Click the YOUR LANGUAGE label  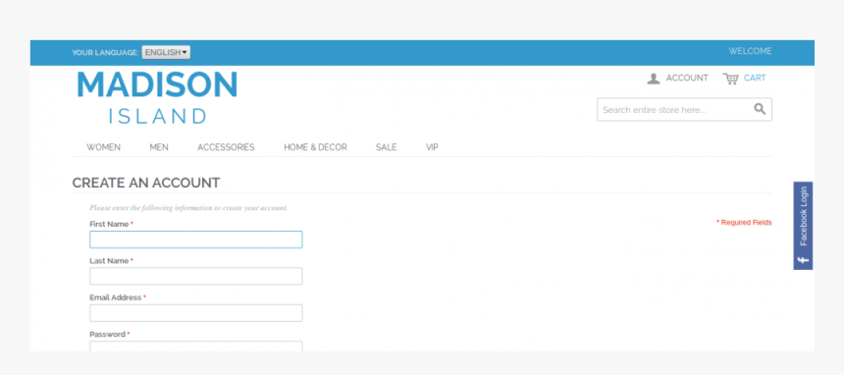click(x=105, y=53)
